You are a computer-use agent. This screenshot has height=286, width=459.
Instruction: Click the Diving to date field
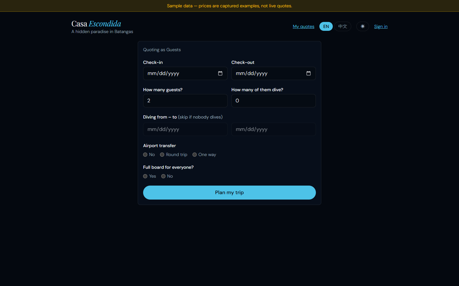(273, 129)
